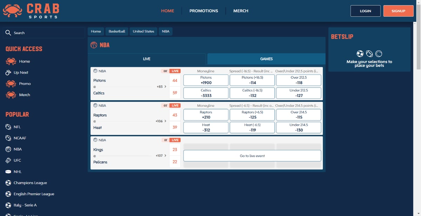
Task: Select Over 214.5 at -115 odds
Action: click(x=299, y=115)
